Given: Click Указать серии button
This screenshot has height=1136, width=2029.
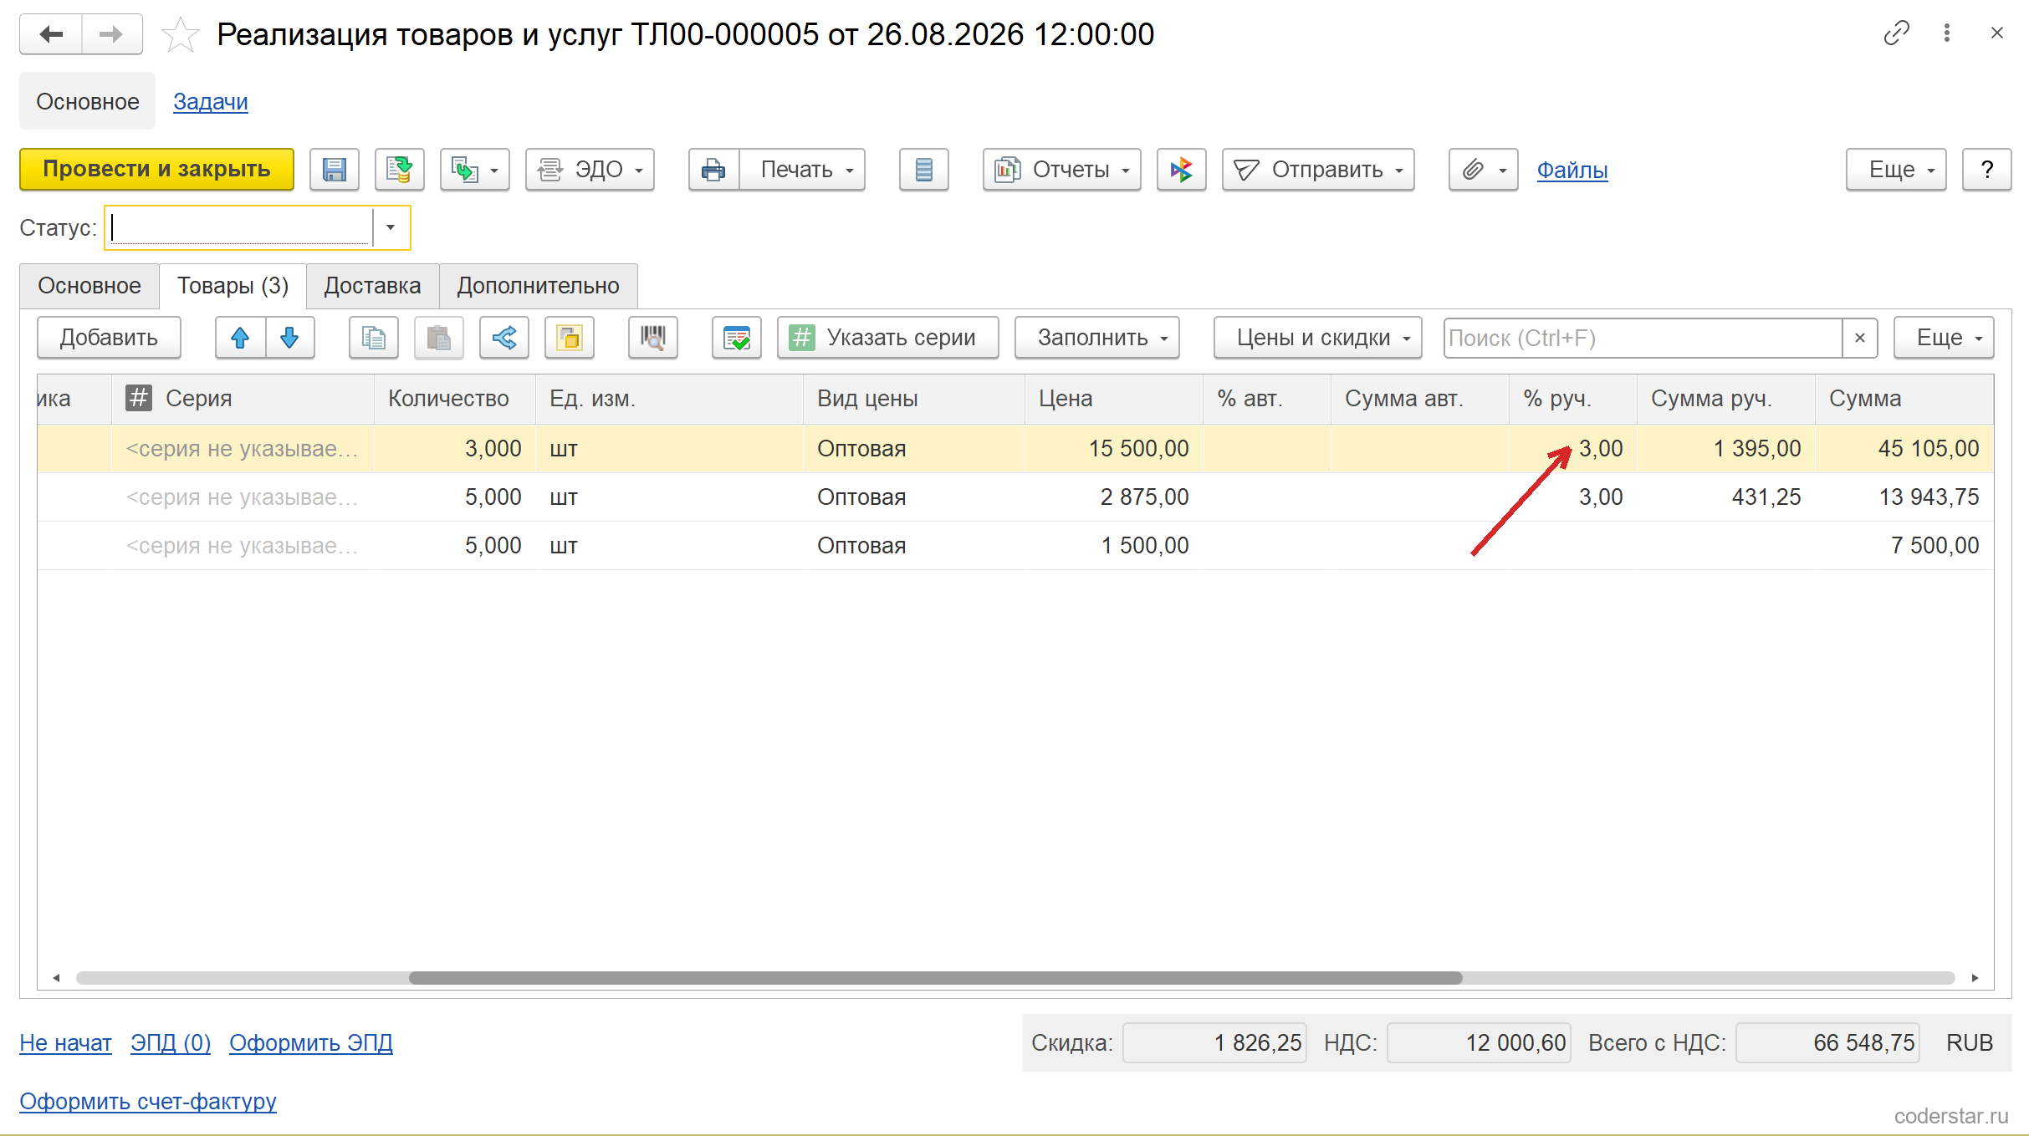Looking at the screenshot, I should [888, 338].
